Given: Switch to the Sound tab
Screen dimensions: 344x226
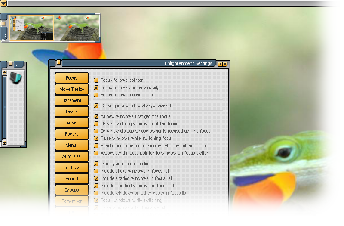Looking at the screenshot, I should pyautogui.click(x=72, y=179).
